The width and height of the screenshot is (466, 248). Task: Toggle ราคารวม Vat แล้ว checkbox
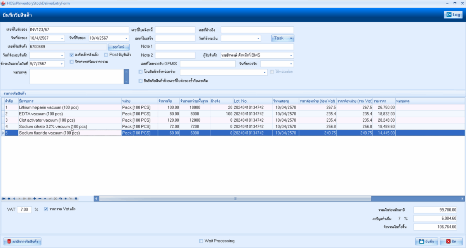click(46, 209)
